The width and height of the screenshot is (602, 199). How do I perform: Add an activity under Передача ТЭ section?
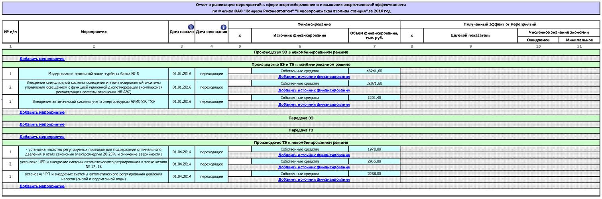(42, 137)
